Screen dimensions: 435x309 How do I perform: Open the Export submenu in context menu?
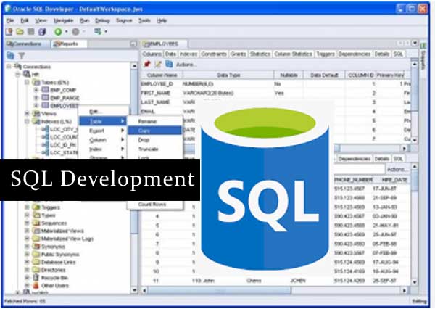[103, 131]
